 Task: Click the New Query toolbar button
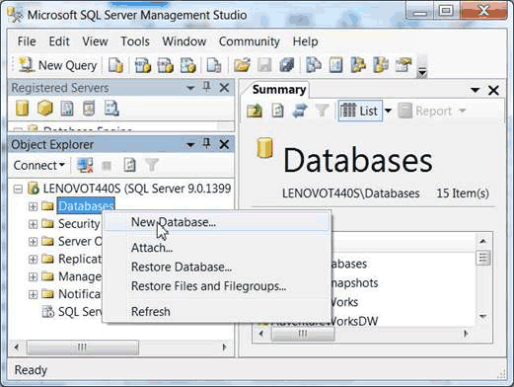click(x=58, y=65)
